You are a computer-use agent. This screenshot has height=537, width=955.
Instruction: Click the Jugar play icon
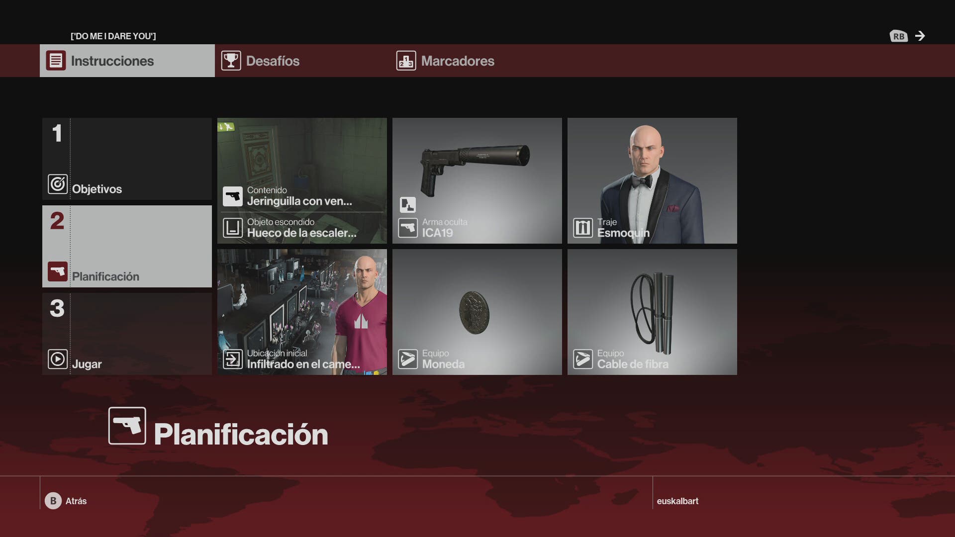coord(58,359)
